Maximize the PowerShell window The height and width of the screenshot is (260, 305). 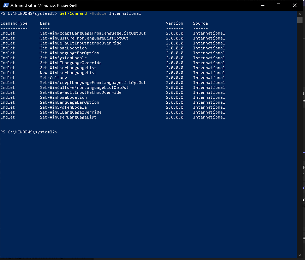pos(279,5)
